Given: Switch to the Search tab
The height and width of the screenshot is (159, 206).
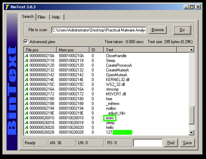Looking at the screenshot, I should click(28, 16).
